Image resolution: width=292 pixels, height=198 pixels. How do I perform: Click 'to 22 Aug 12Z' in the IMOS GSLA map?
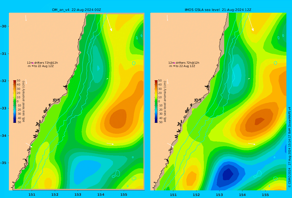point(185,66)
